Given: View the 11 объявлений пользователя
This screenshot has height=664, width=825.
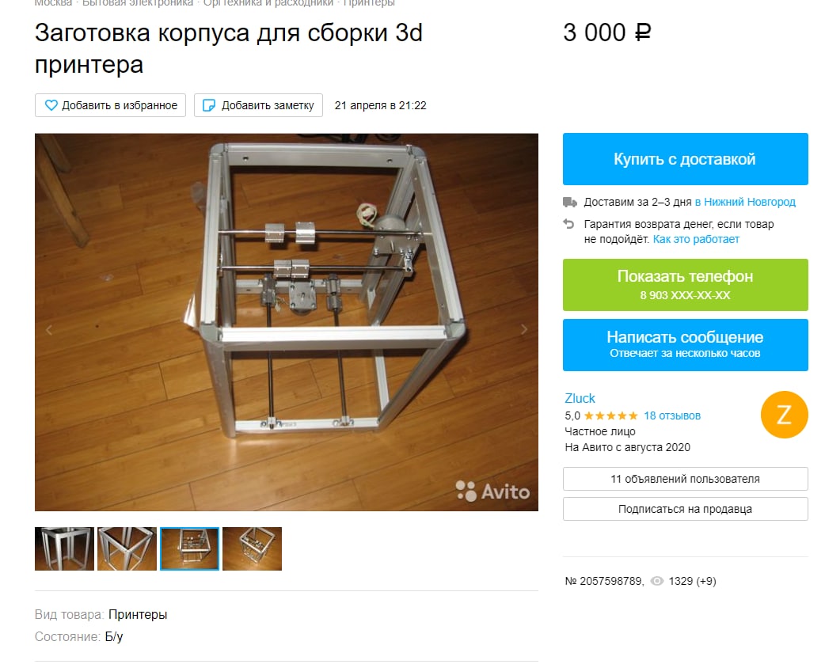Looking at the screenshot, I should click(x=685, y=479).
